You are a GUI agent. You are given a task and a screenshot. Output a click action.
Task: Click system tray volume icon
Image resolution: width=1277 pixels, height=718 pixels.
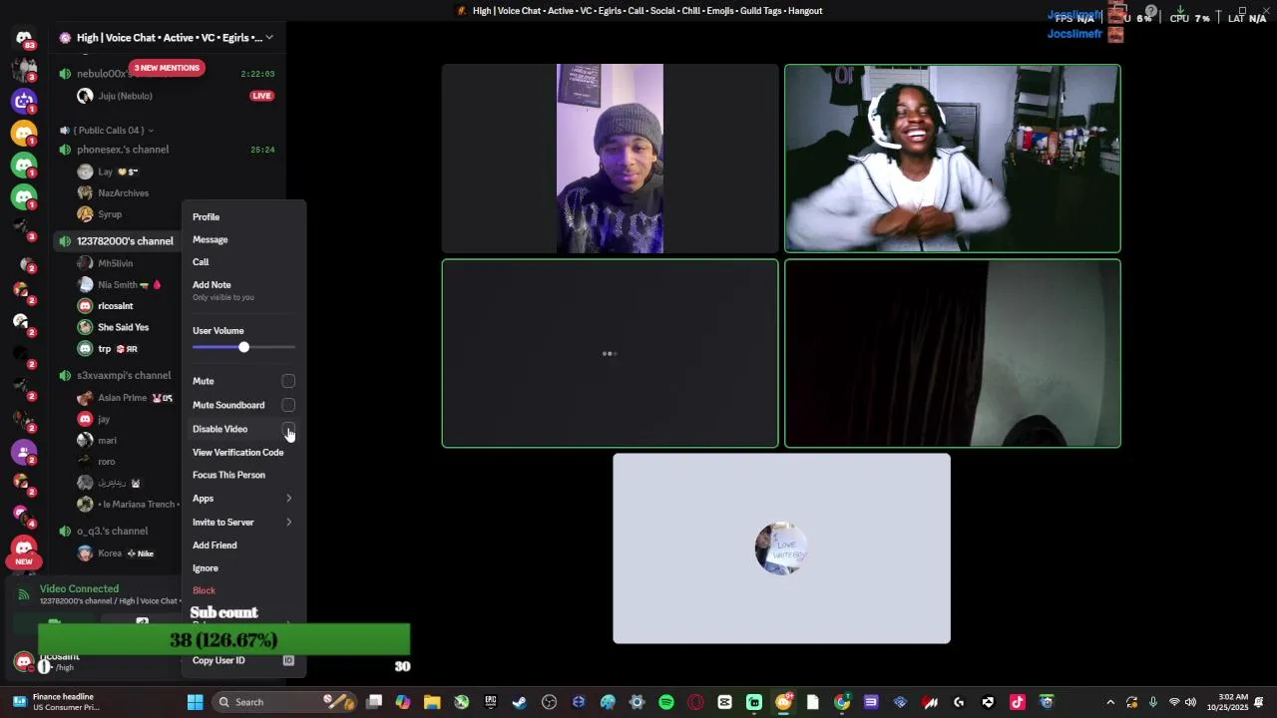(1190, 702)
